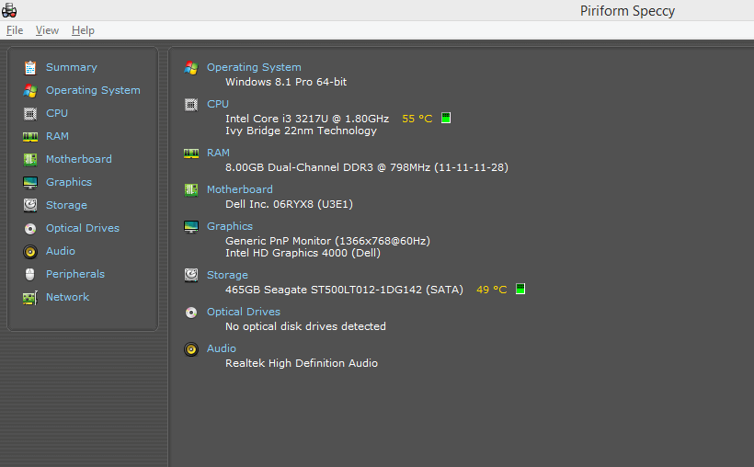754x467 pixels.
Task: Click 'Intel Core i3 3217U @ 1.80GHz' text
Action: [x=307, y=119]
